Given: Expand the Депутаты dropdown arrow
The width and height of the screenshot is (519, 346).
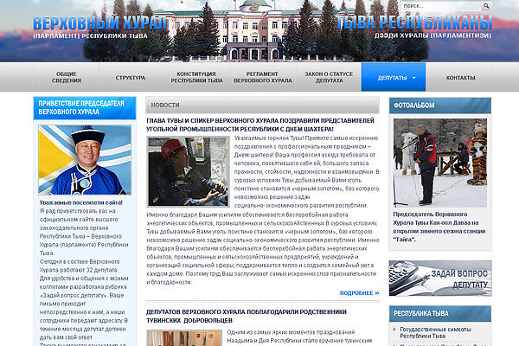Looking at the screenshot, I should coord(413,78).
